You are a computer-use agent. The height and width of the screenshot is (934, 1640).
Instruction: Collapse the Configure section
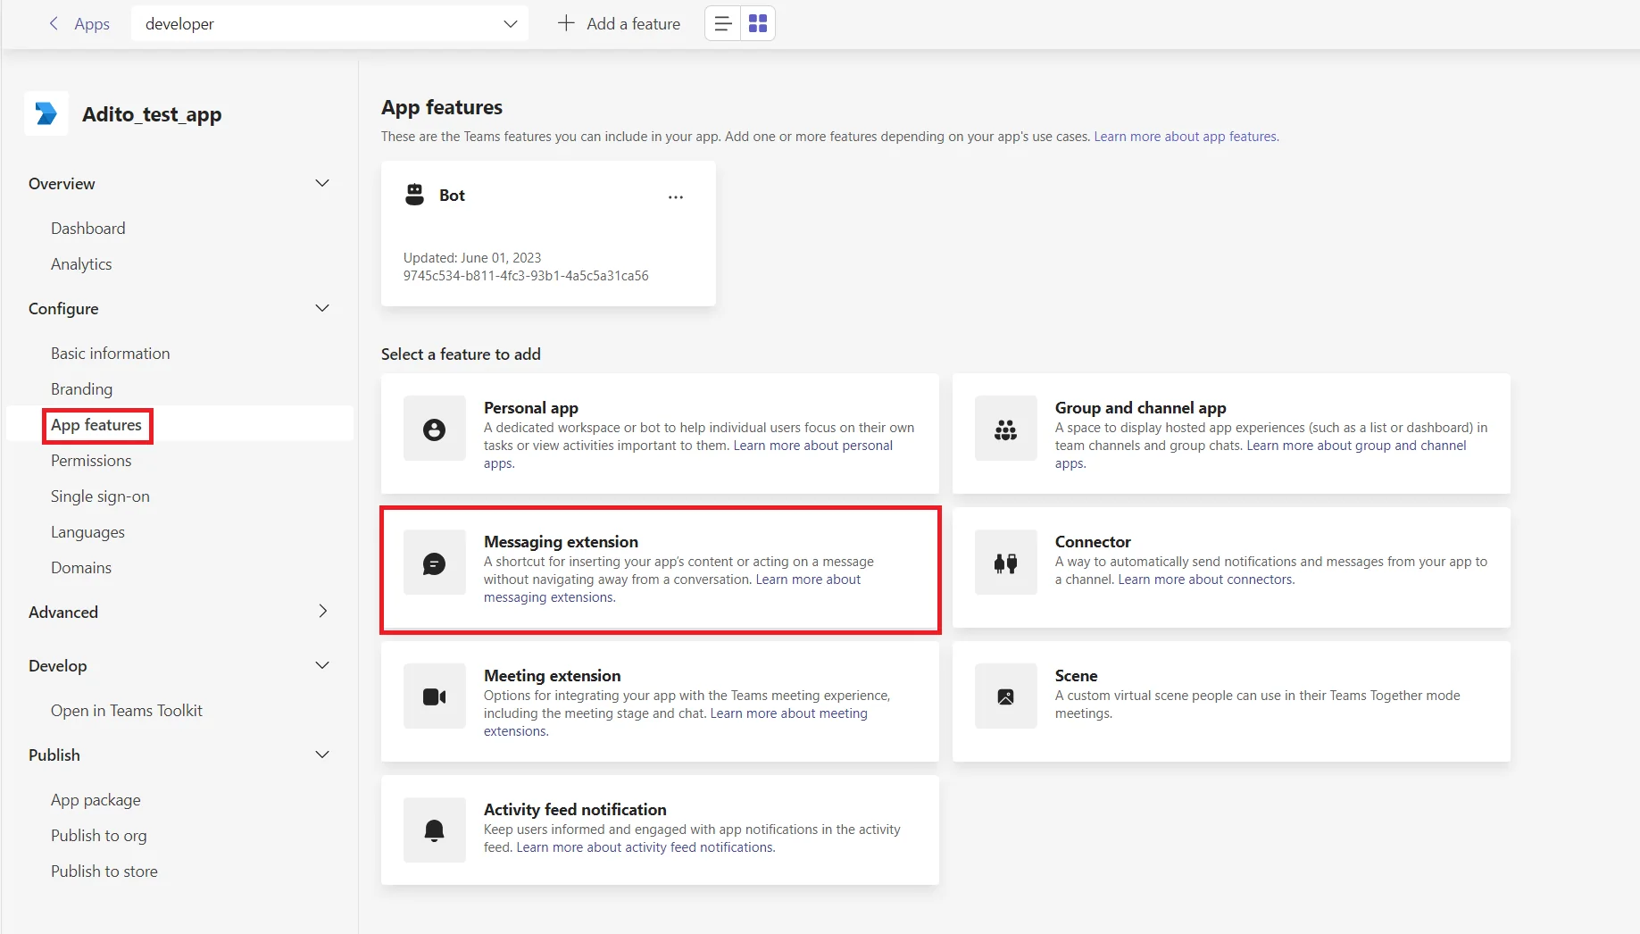click(322, 308)
